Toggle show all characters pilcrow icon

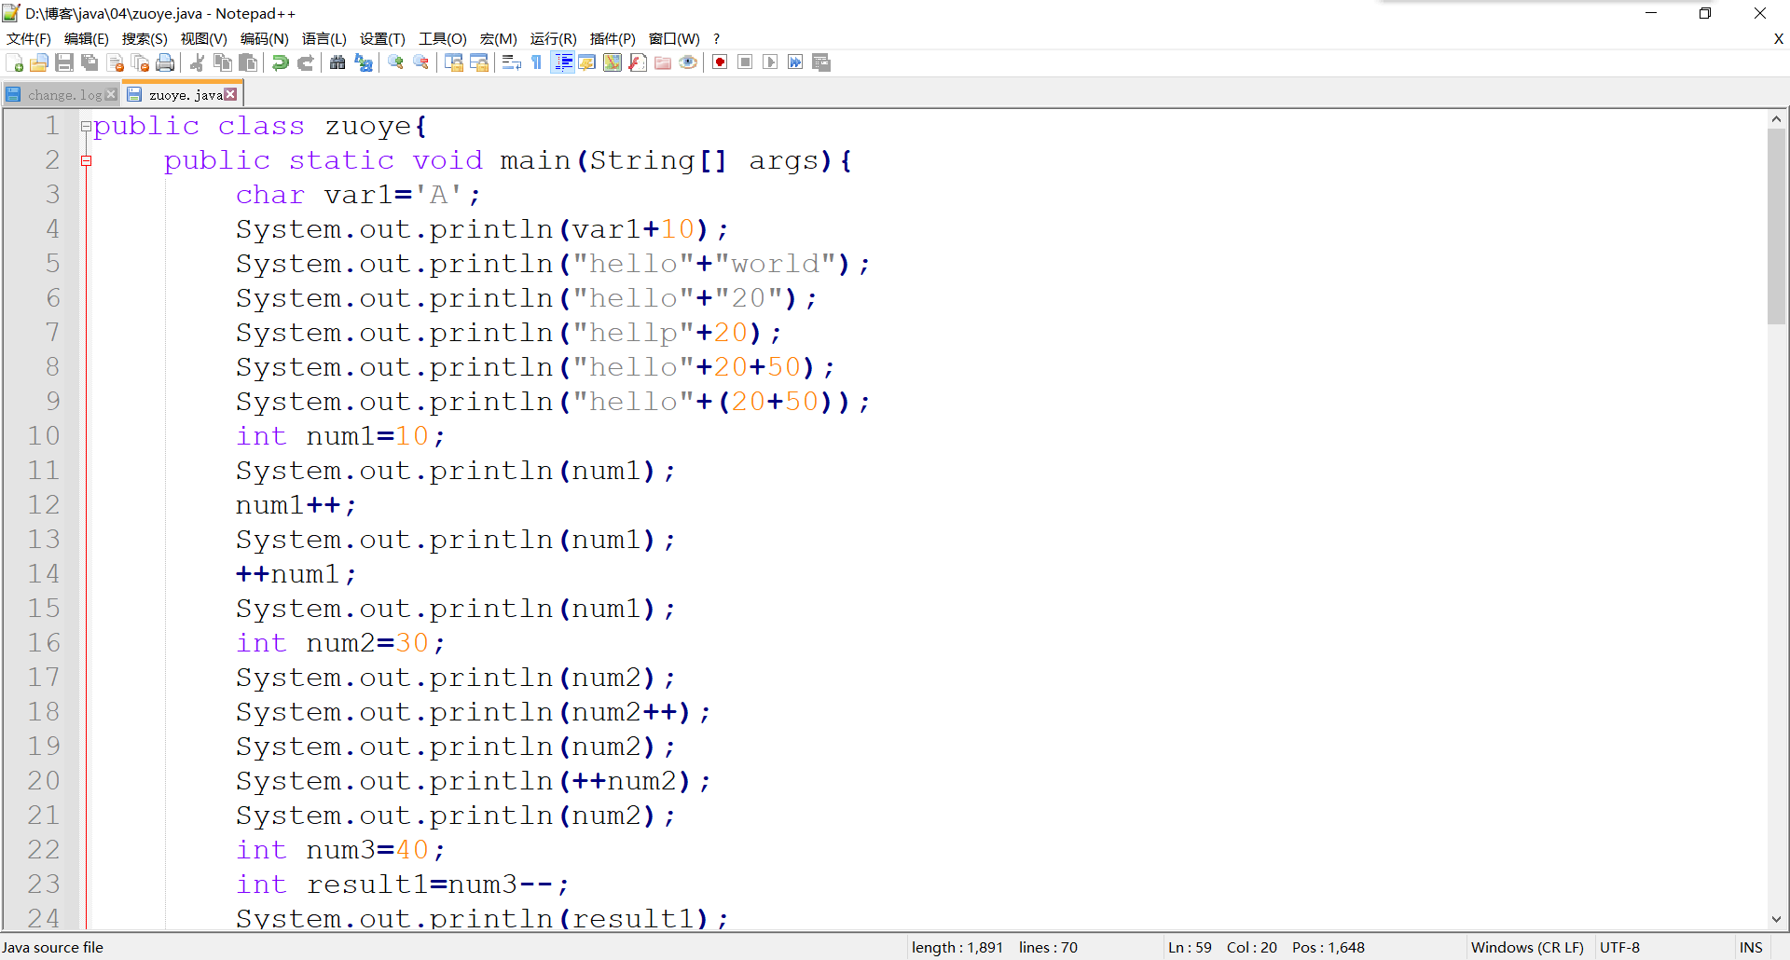537,62
